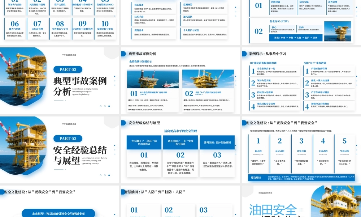Click the 09 应急响应与危机管理 card
Image resolution: width=361 pixels, height=217 pixels.
[82, 29]
